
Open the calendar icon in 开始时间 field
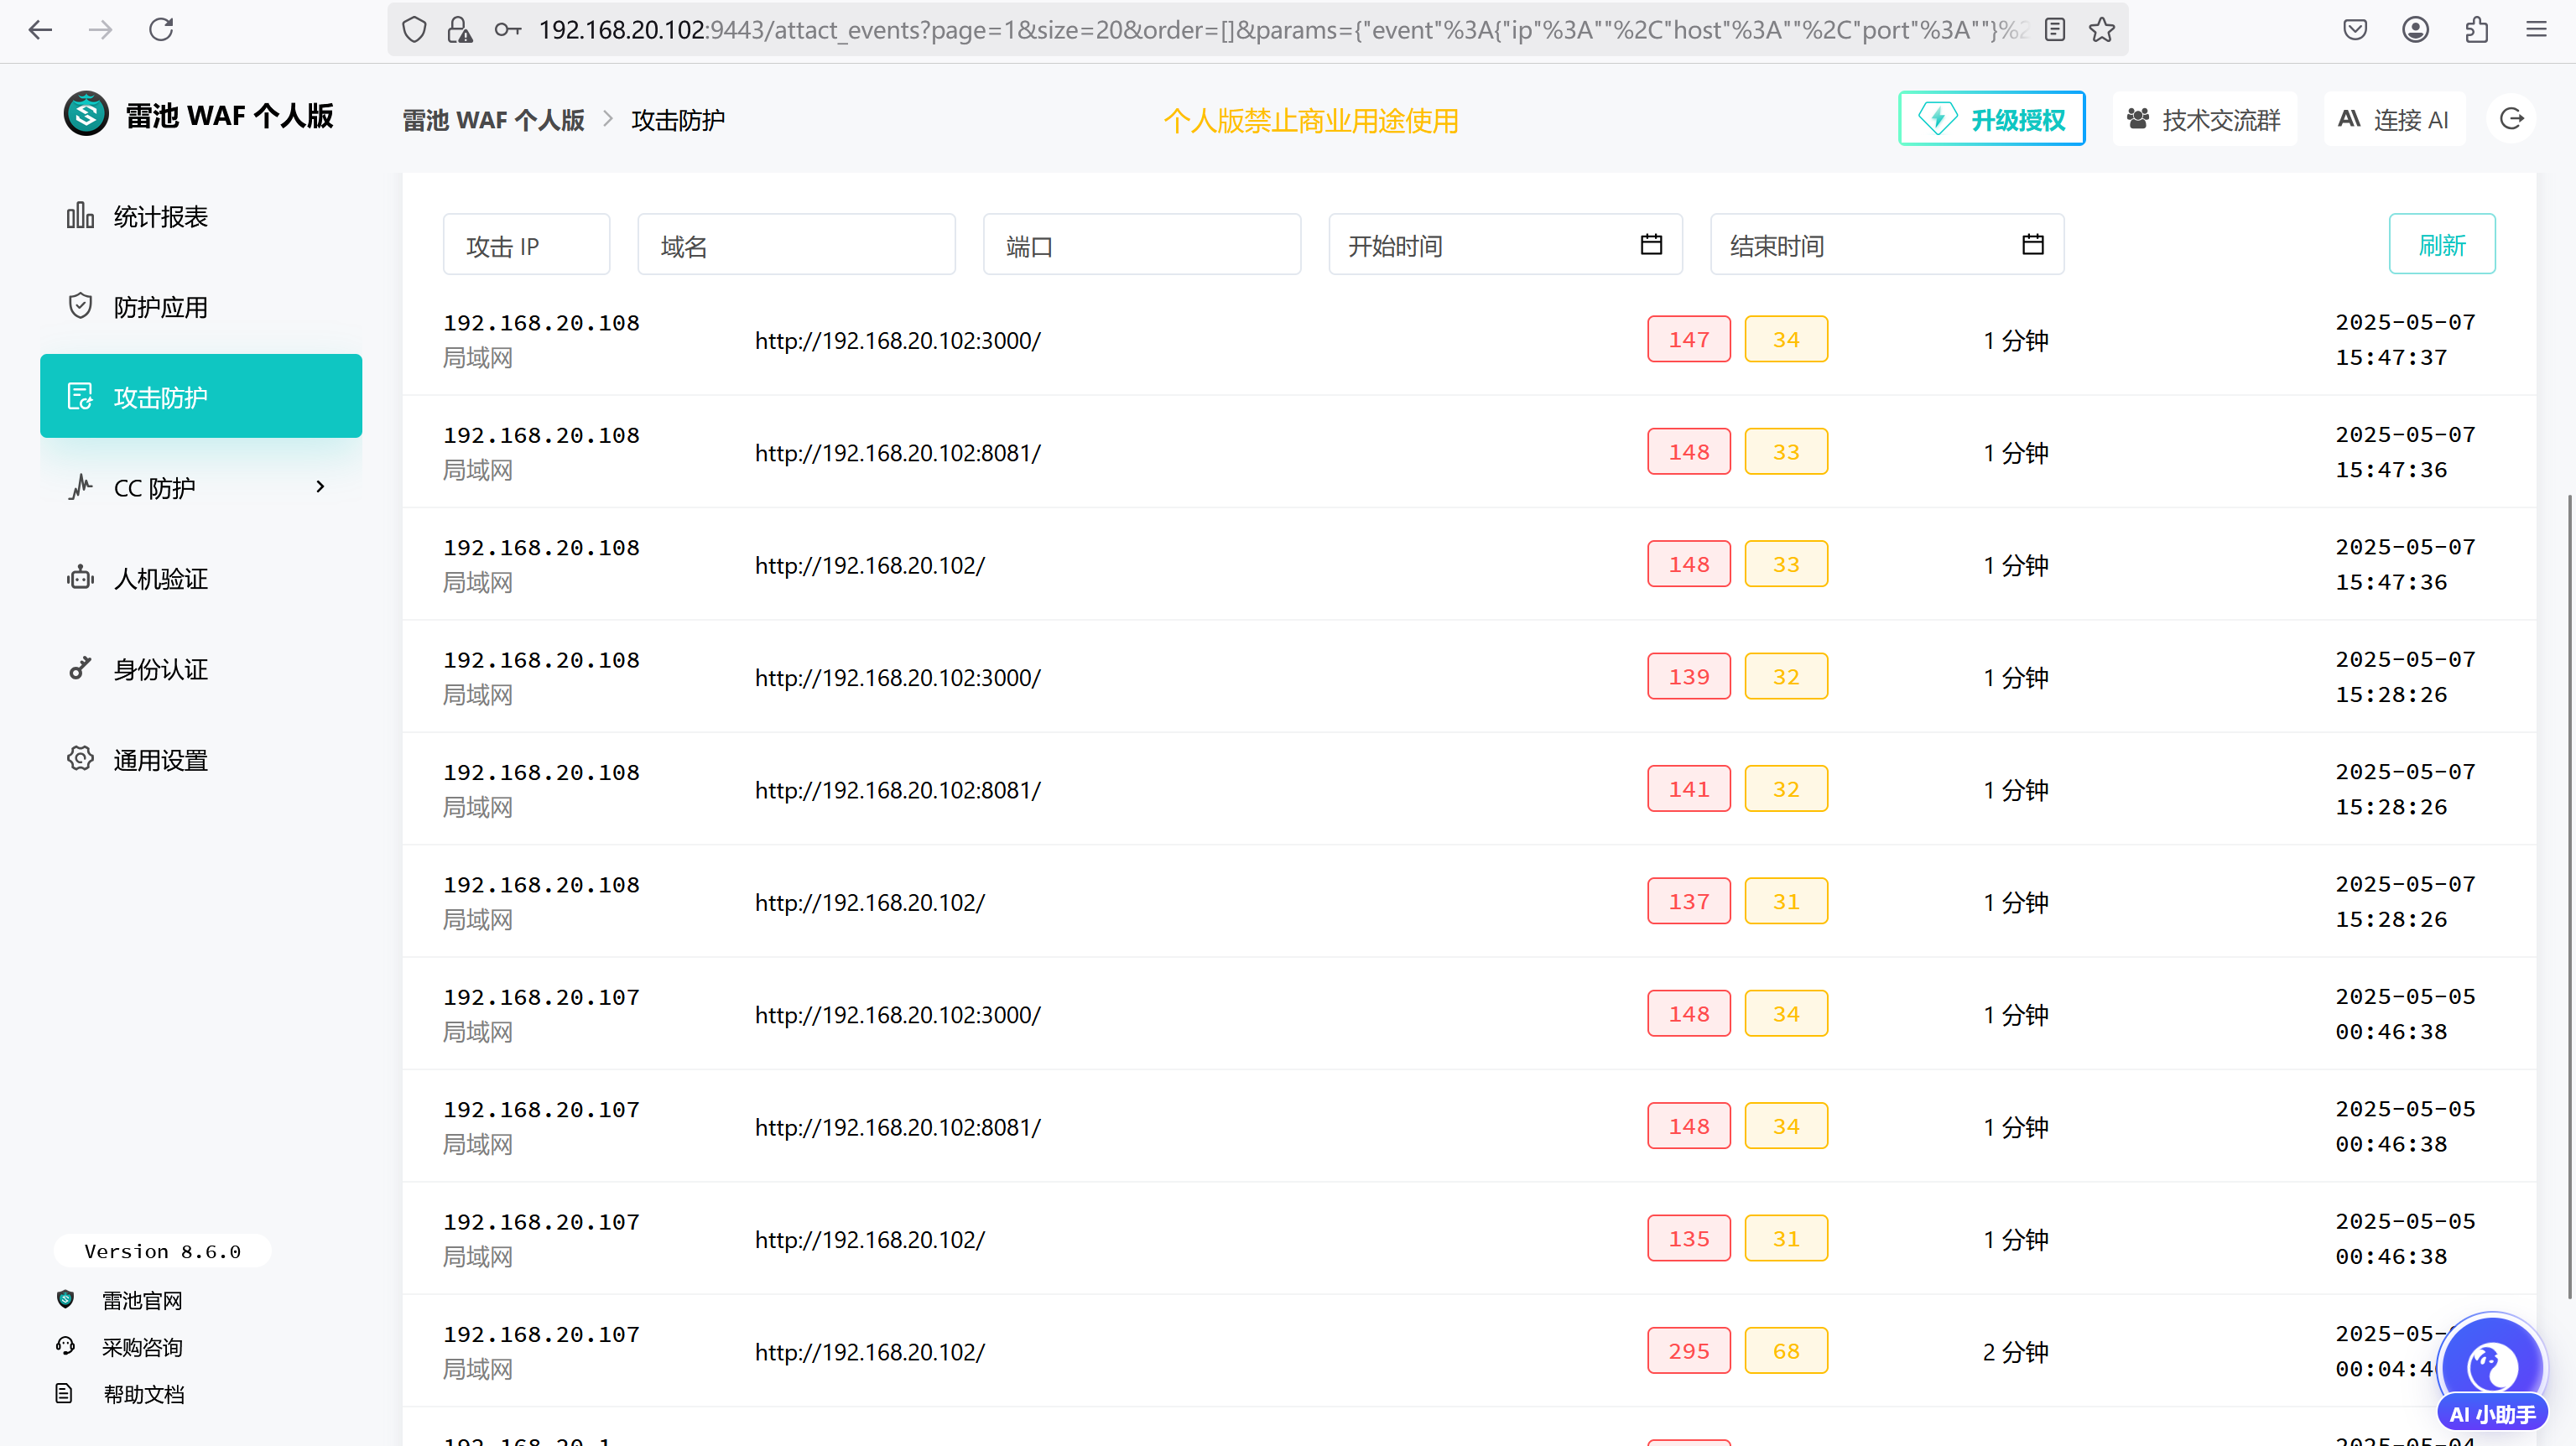[1651, 245]
